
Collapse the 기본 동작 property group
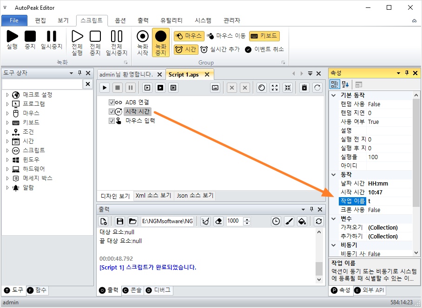[334, 96]
